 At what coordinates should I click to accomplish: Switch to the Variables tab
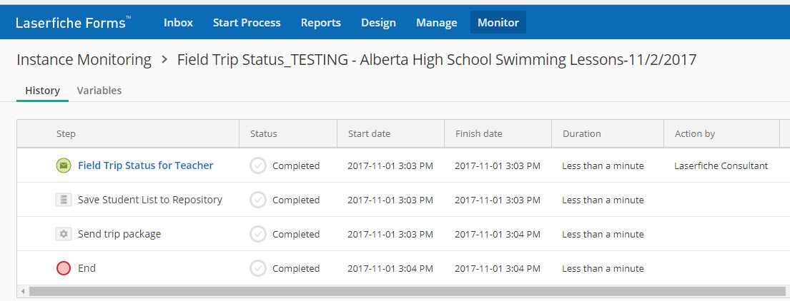pyautogui.click(x=99, y=91)
